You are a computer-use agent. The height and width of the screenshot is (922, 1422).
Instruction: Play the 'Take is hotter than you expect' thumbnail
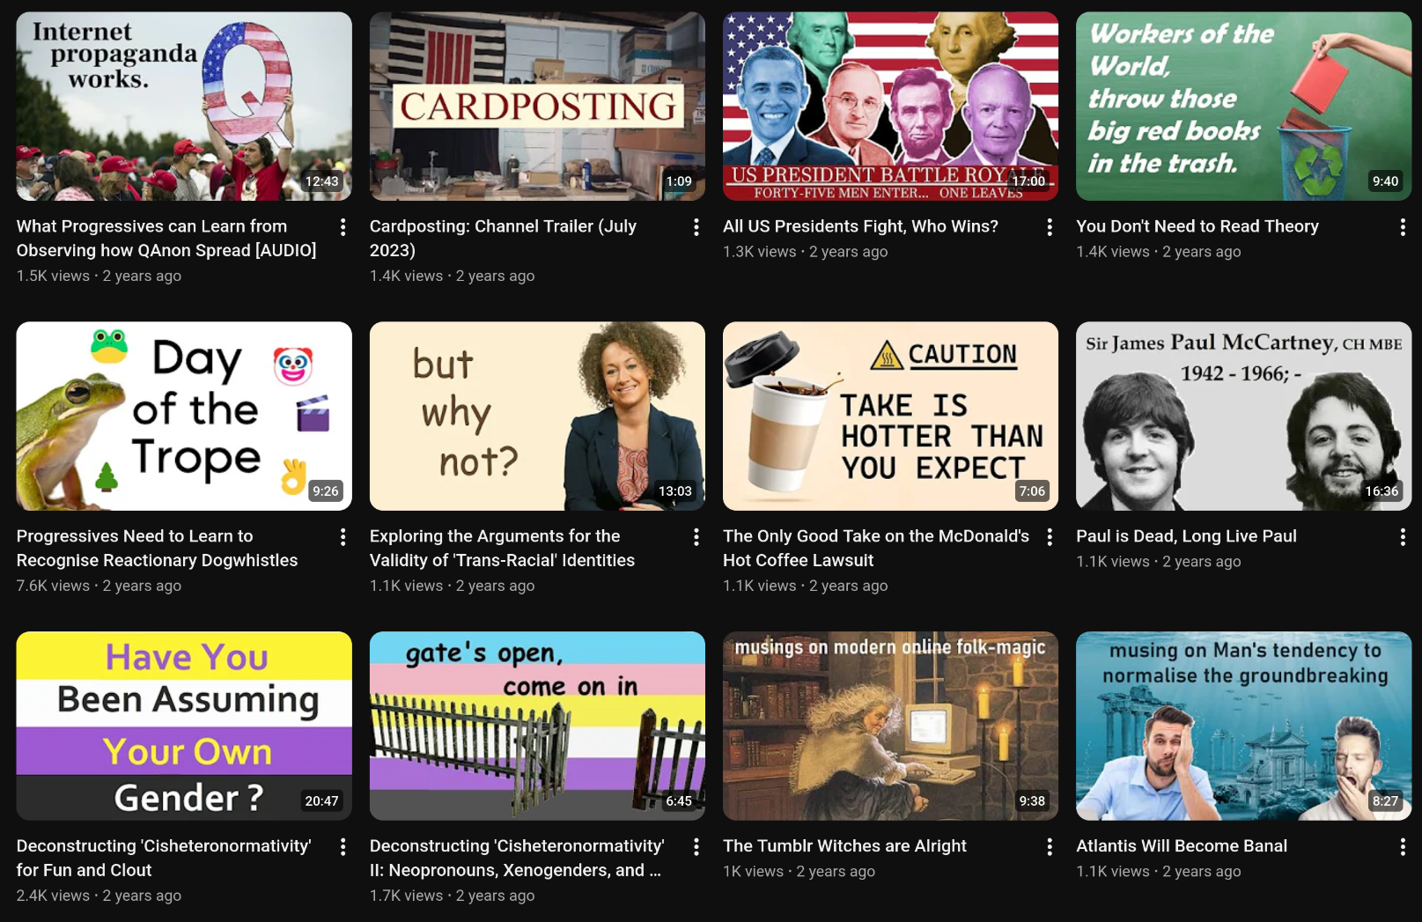(x=890, y=416)
